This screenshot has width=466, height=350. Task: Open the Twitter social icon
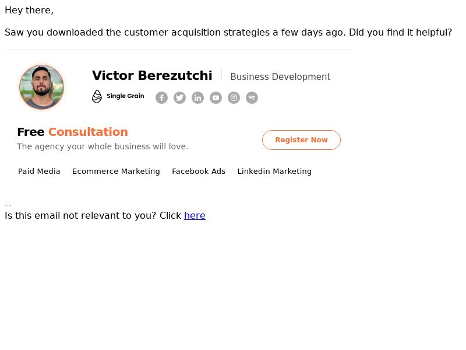point(179,97)
